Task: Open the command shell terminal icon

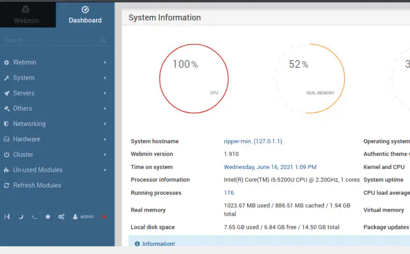Action: click(x=34, y=216)
